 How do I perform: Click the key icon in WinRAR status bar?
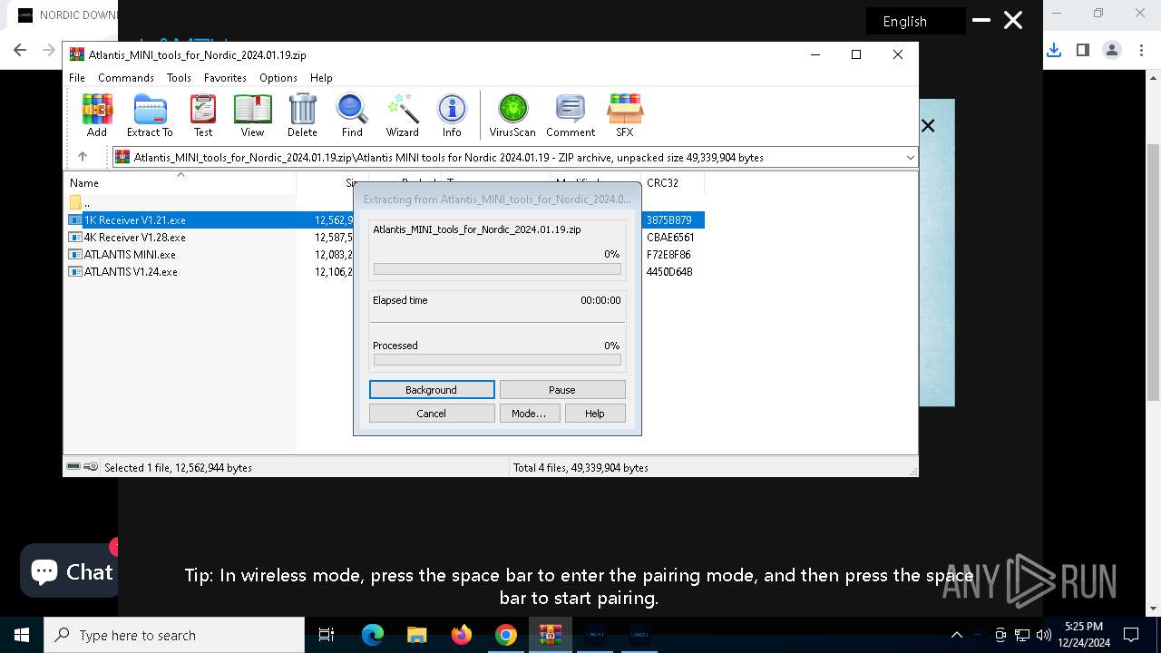pos(91,467)
